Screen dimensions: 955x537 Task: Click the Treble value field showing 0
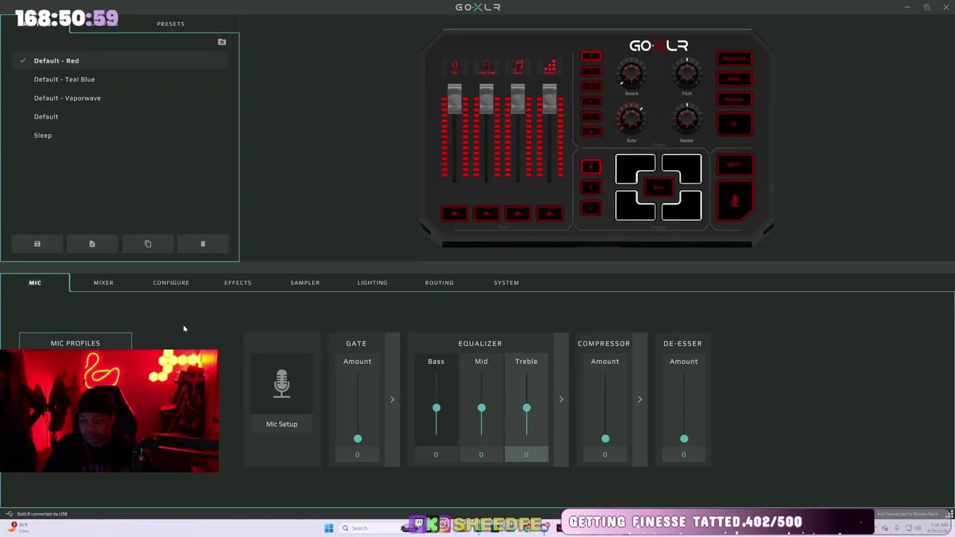pyautogui.click(x=526, y=454)
